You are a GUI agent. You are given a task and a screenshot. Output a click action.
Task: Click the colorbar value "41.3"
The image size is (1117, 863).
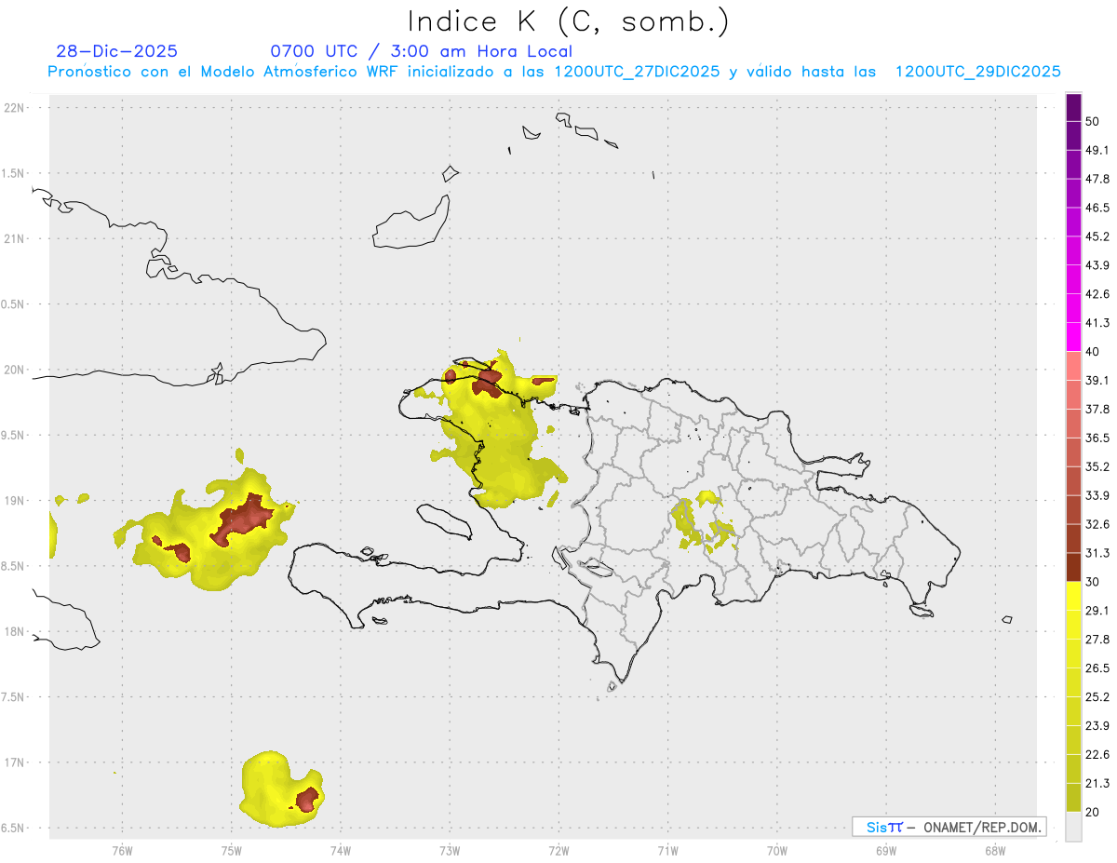[x=1097, y=323]
